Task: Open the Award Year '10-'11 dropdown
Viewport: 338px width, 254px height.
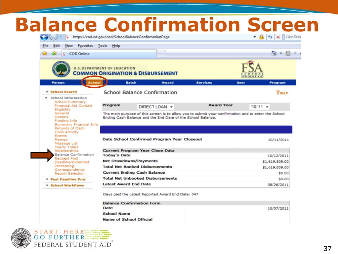Action: click(x=259, y=107)
